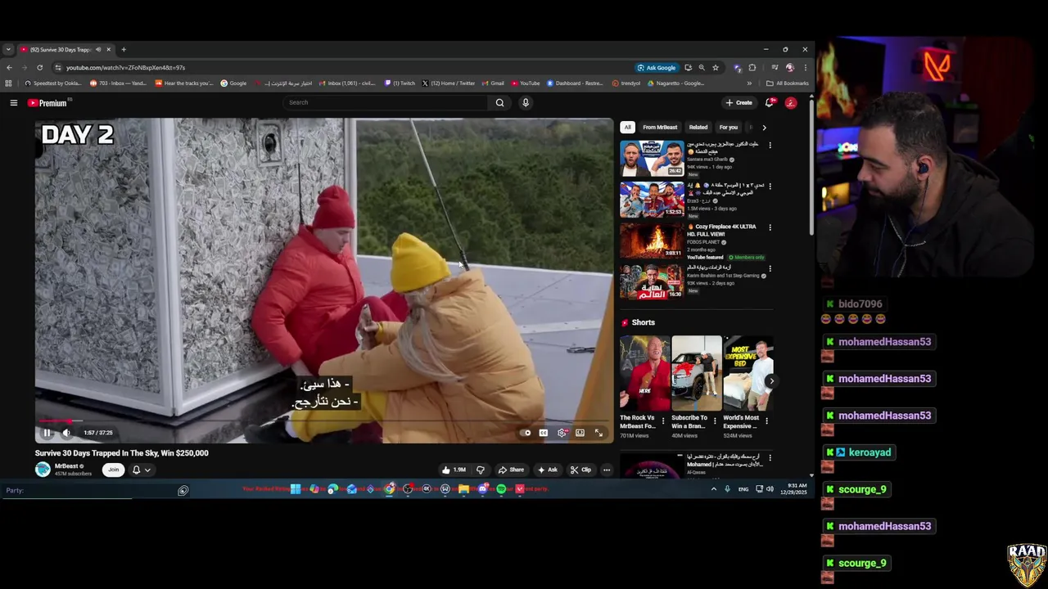
Task: Open the account avatar menu
Action: (791, 102)
